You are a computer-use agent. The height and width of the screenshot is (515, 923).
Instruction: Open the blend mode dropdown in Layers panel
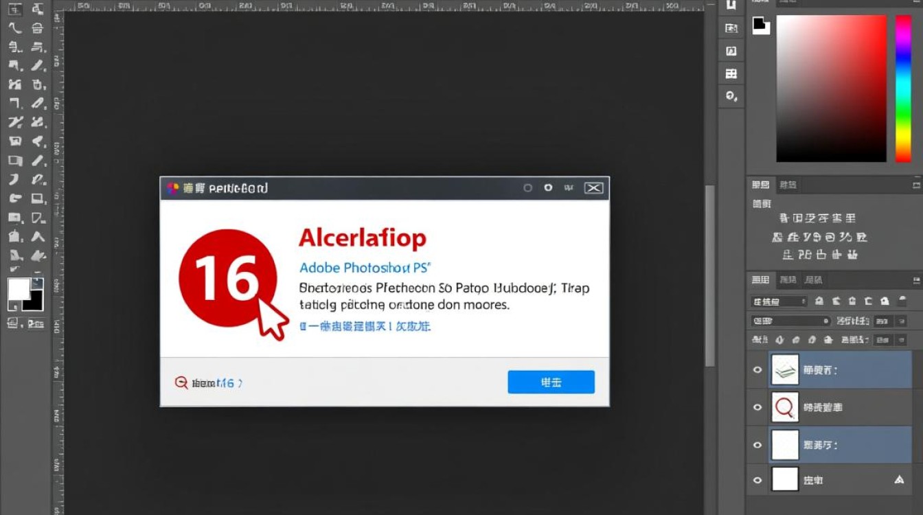(791, 321)
